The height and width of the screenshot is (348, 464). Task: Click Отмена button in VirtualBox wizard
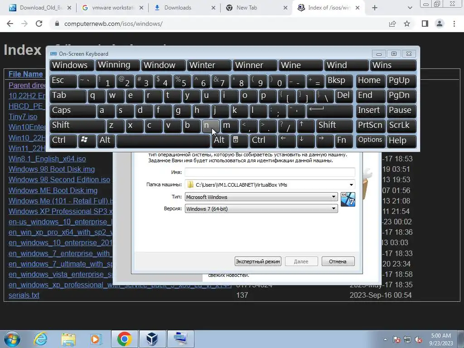[338, 261]
